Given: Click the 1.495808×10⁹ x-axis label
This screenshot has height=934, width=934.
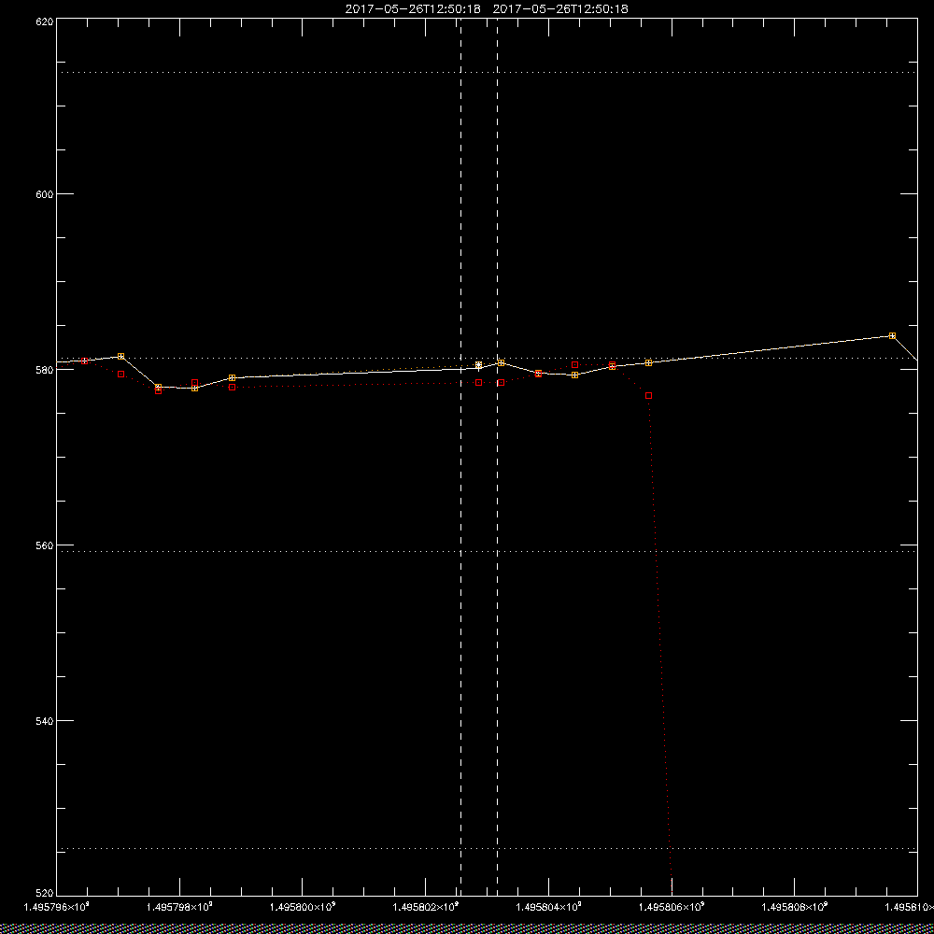Looking at the screenshot, I should click(x=795, y=907).
